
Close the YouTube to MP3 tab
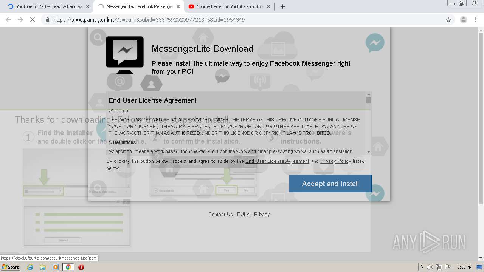88,6
